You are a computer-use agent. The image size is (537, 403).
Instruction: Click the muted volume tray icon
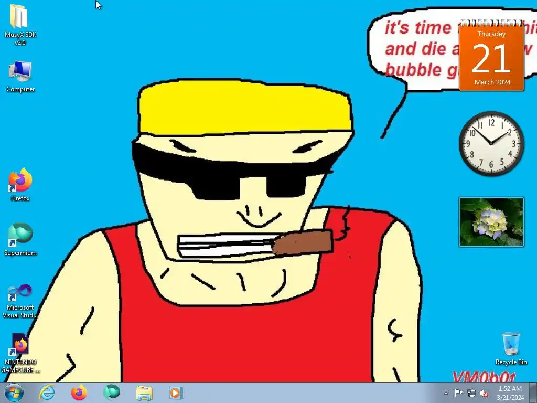(484, 393)
